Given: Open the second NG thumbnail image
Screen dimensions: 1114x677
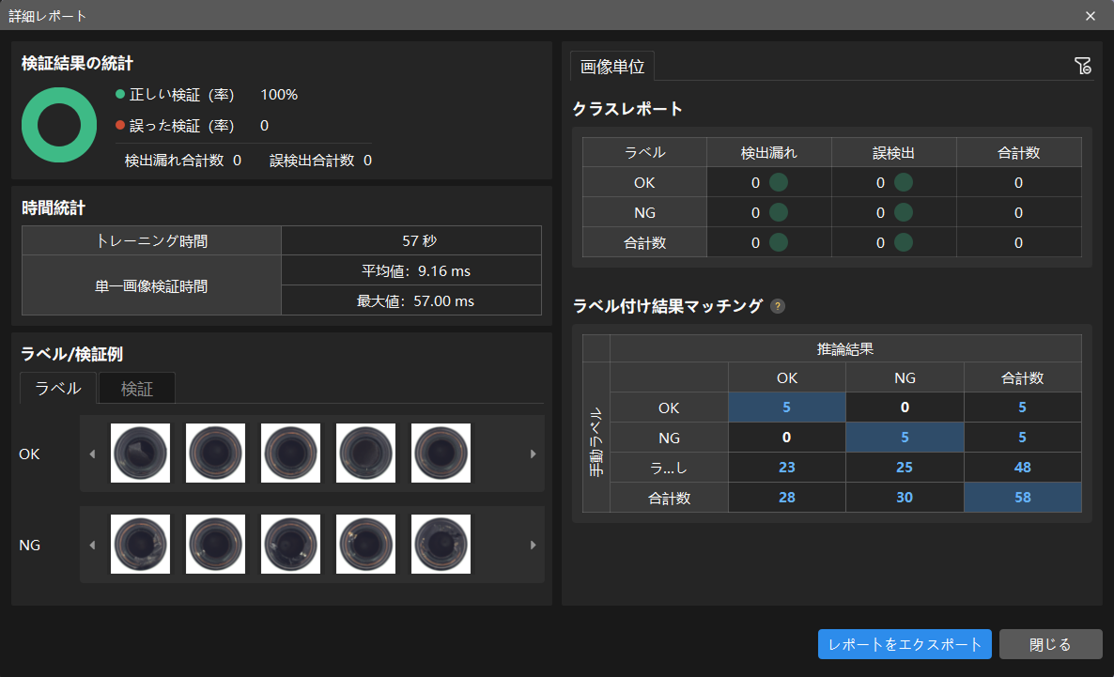Looking at the screenshot, I should (x=215, y=545).
